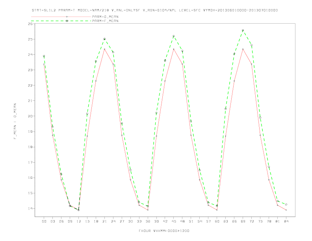This screenshot has height=241, width=312.
Task: Click x-axis forecast hour label 51
Action: click(191, 221)
